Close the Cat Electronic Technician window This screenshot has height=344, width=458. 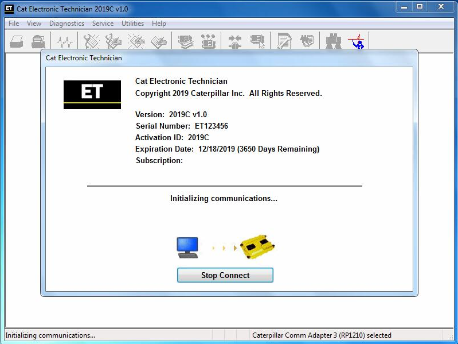[x=441, y=7]
